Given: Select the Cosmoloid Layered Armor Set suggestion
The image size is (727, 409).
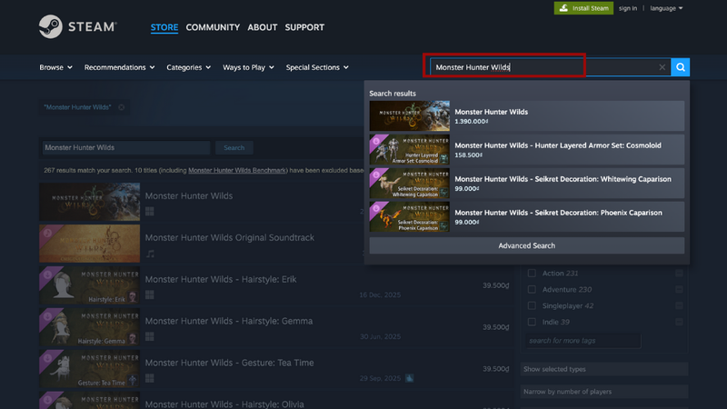Looking at the screenshot, I should coord(527,149).
